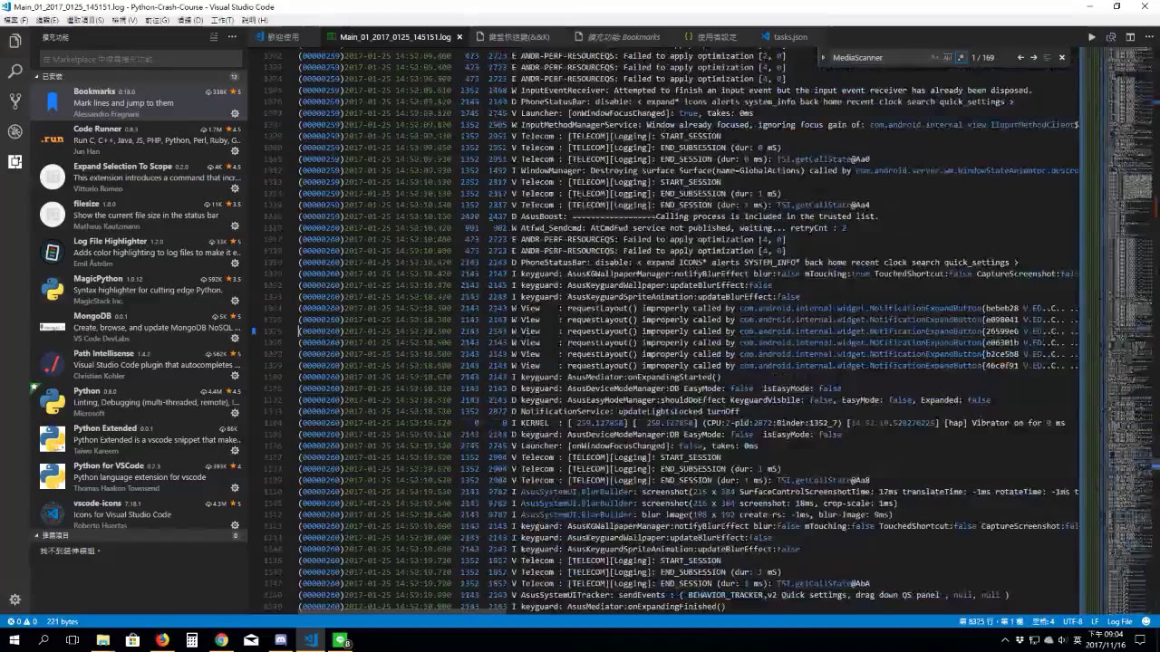Clear the extensions search results icon
1160x652 pixels.
tap(214, 37)
